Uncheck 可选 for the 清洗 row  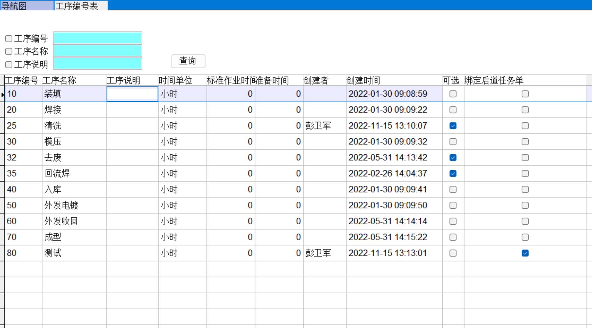coord(453,126)
